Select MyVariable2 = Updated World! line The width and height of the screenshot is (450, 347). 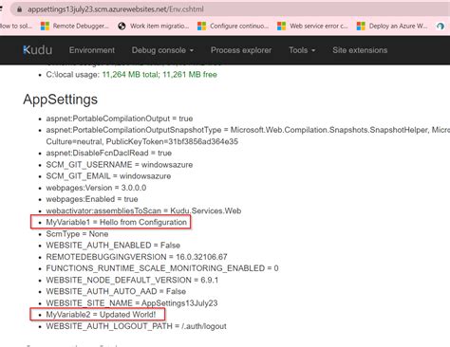[x=101, y=315]
